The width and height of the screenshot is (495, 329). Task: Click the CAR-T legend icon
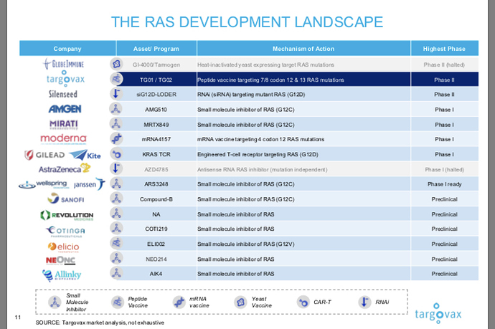[303, 302]
